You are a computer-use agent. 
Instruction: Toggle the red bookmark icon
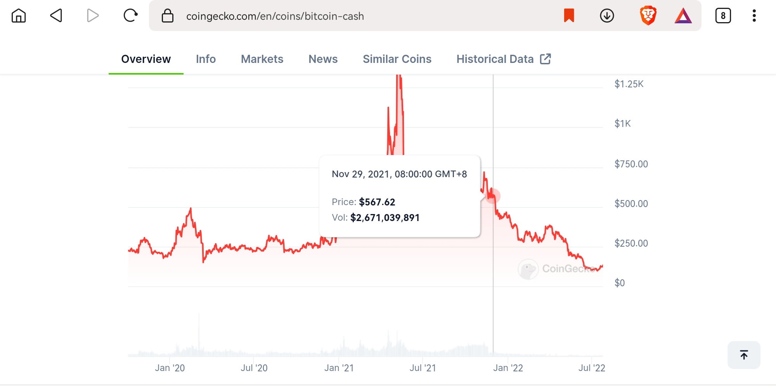click(x=569, y=16)
